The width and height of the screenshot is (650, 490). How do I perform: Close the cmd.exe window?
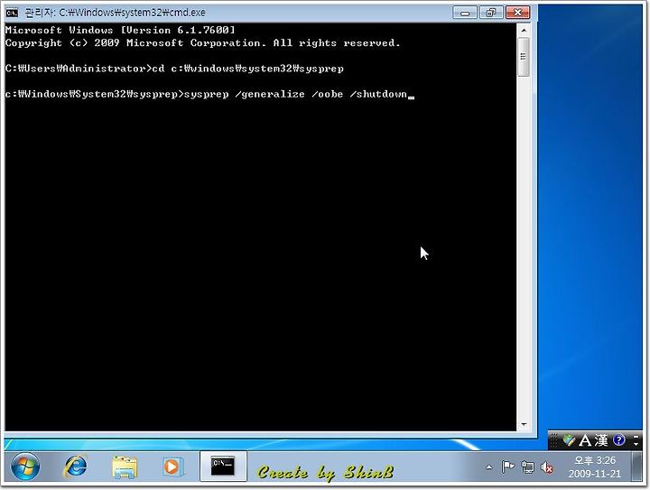pyautogui.click(x=518, y=13)
